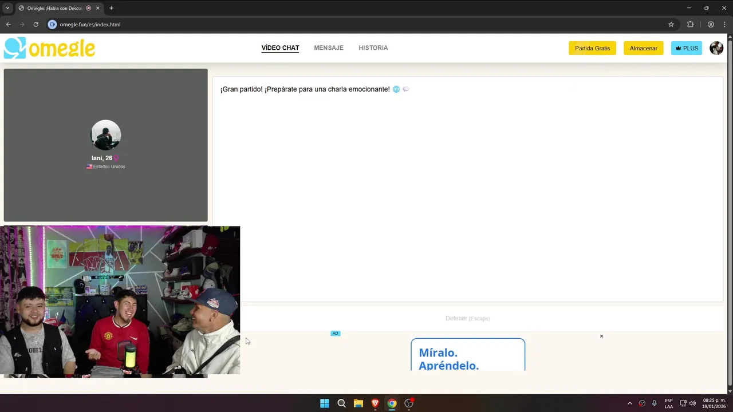This screenshot has height=412, width=733.
Task: Open the ESP LAA language switcher
Action: click(x=669, y=403)
